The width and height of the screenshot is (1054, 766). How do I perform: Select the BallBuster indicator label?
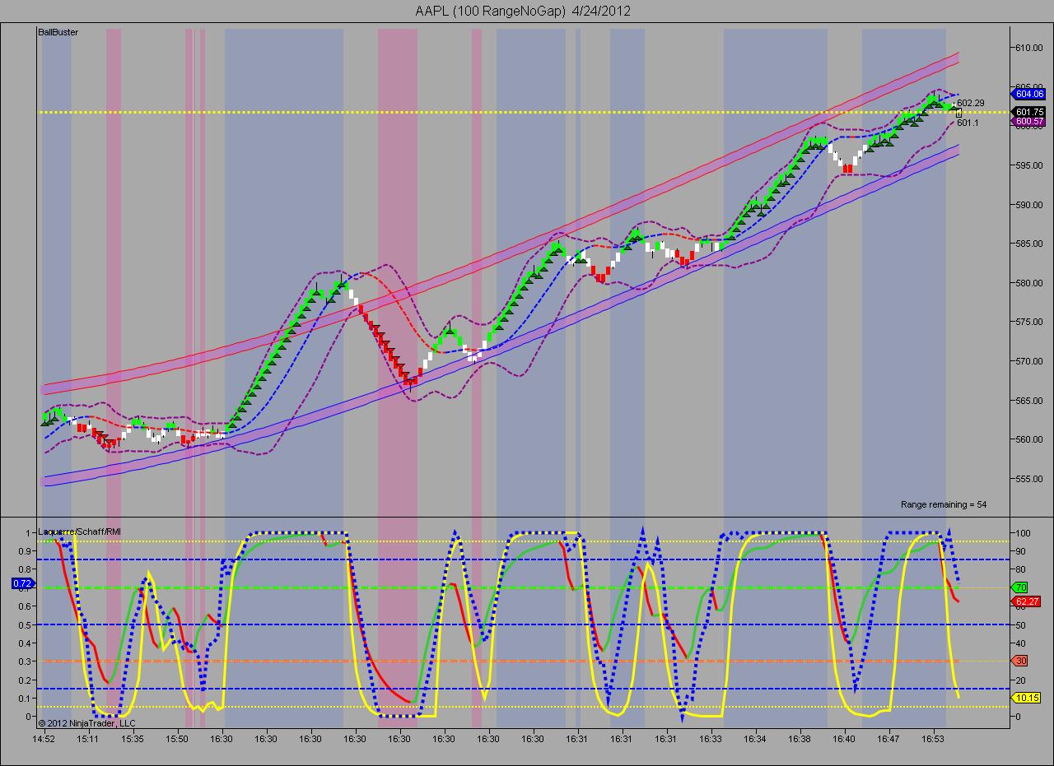point(58,32)
